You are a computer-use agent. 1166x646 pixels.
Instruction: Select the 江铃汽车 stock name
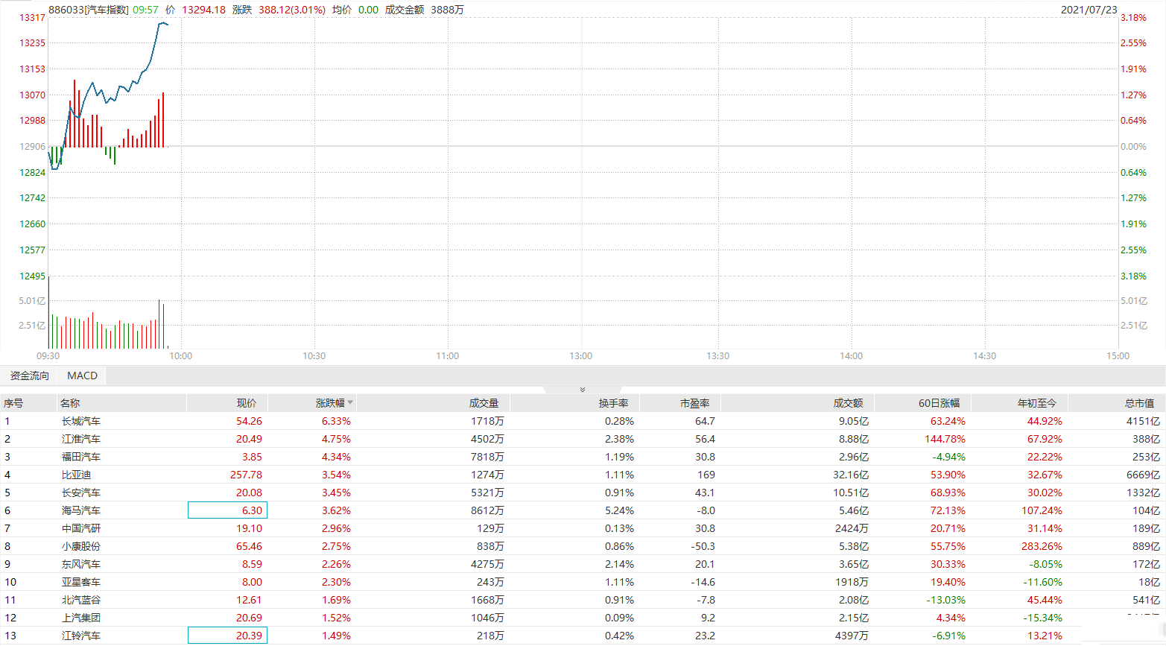tap(81, 636)
